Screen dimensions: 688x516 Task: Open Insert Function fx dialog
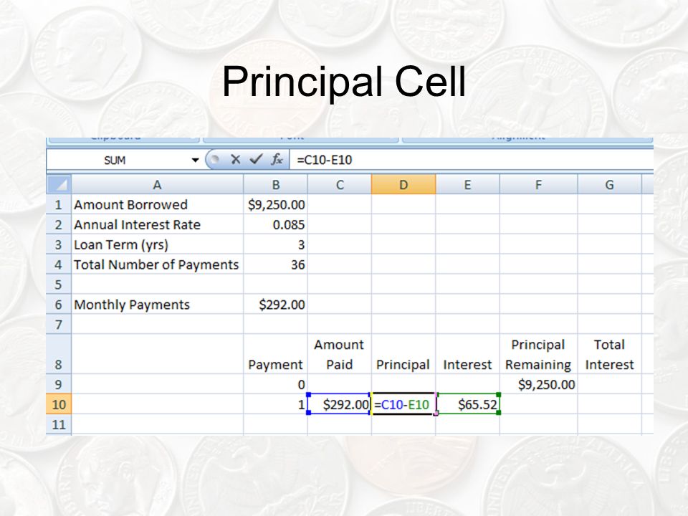click(277, 159)
